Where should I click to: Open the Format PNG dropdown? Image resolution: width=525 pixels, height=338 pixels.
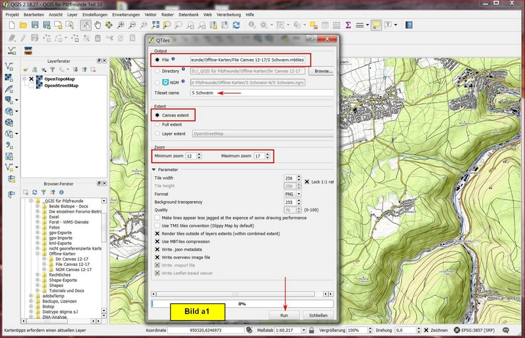click(293, 194)
